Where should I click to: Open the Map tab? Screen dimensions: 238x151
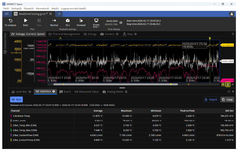pos(128,34)
